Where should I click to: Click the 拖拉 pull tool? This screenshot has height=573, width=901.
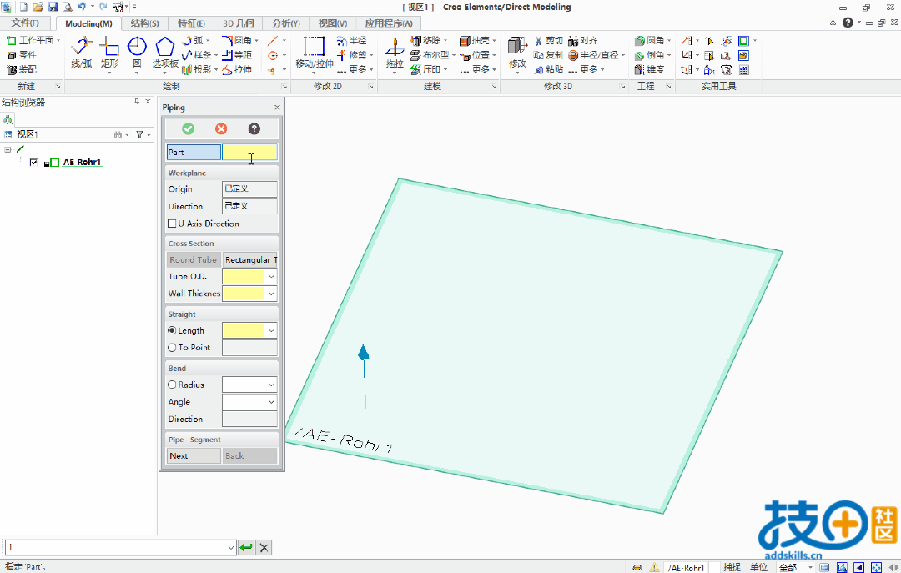pos(394,53)
